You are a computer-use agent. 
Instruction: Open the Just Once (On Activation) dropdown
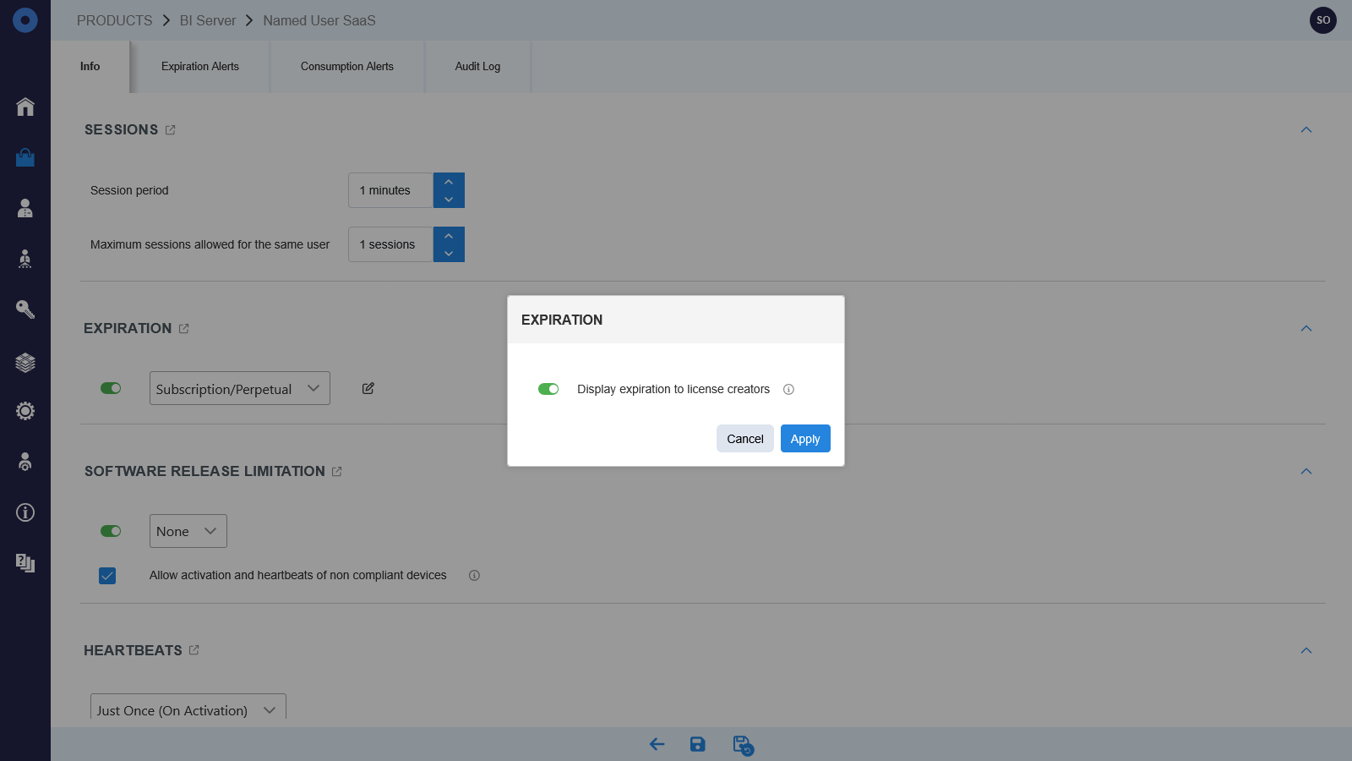coord(188,707)
